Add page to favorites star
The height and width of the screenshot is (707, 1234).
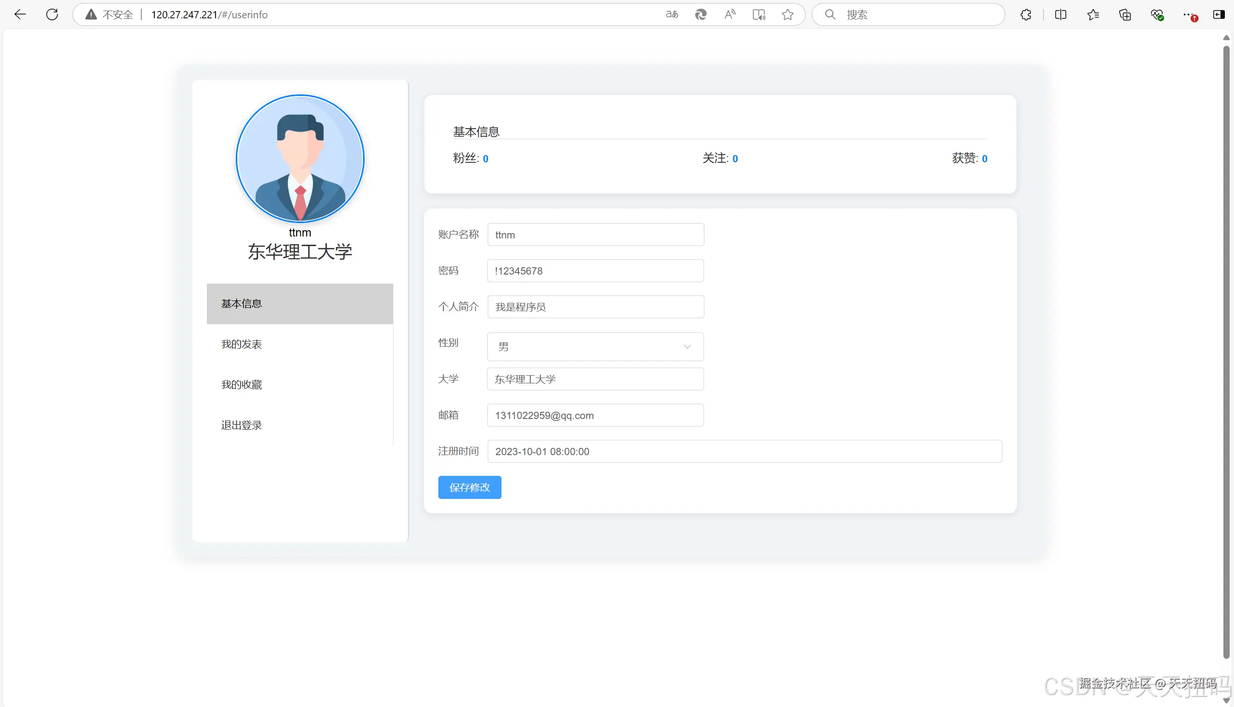[787, 14]
